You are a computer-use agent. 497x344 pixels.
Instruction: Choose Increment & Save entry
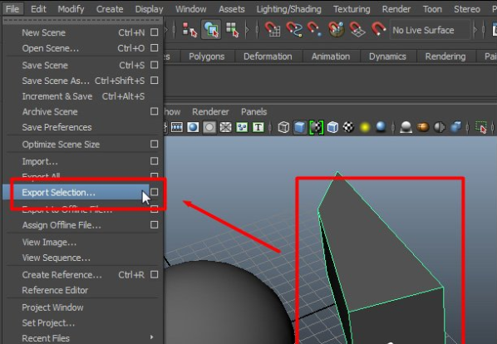pyautogui.click(x=83, y=96)
